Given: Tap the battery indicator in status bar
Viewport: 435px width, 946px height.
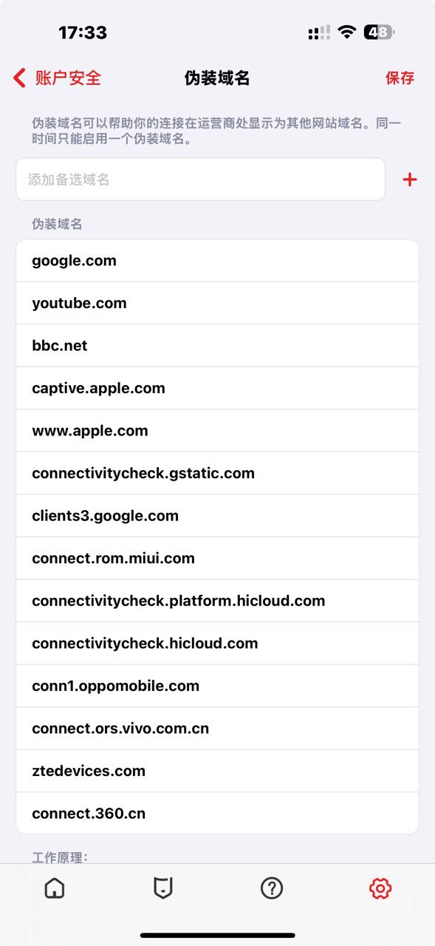Looking at the screenshot, I should (379, 33).
